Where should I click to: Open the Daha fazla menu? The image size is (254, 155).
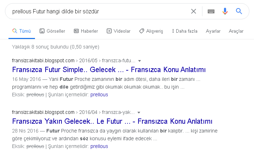[x=184, y=31]
